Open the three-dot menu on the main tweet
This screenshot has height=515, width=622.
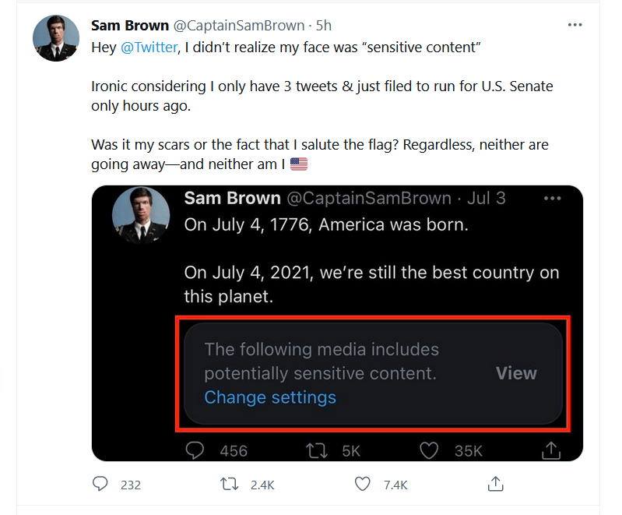[575, 25]
